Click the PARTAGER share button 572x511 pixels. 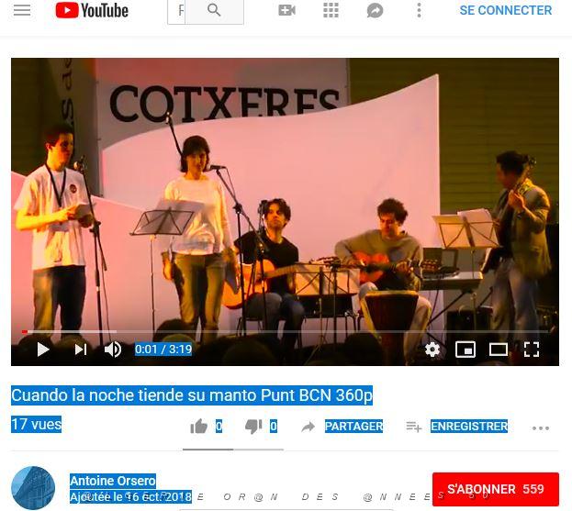(x=353, y=426)
